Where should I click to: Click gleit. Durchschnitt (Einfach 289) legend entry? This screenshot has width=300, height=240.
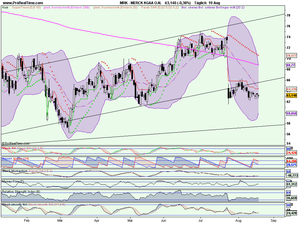click(67, 7)
